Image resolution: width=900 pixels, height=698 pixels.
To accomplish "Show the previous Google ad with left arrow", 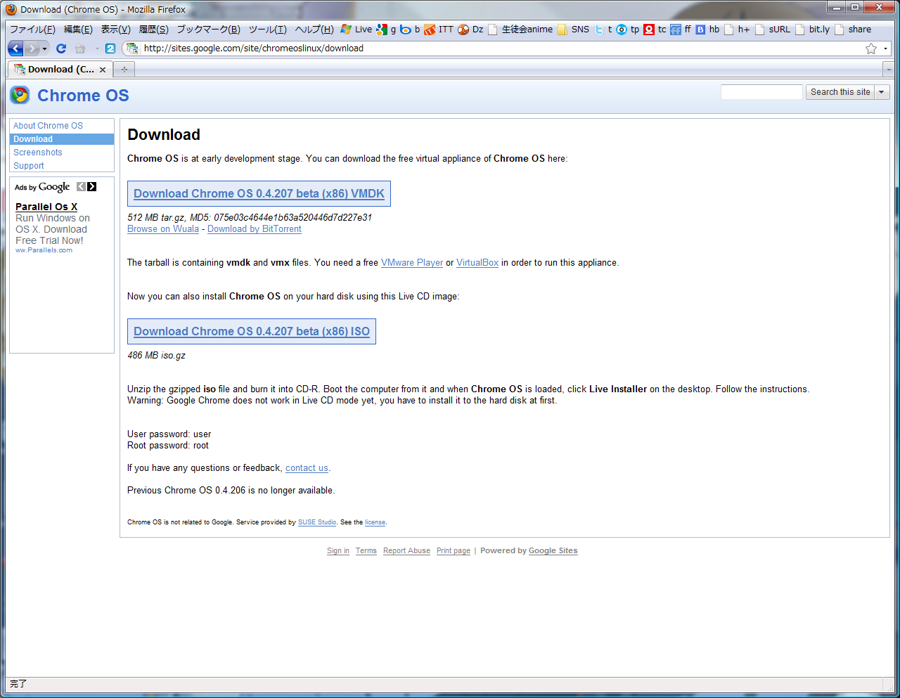I will 81,186.
